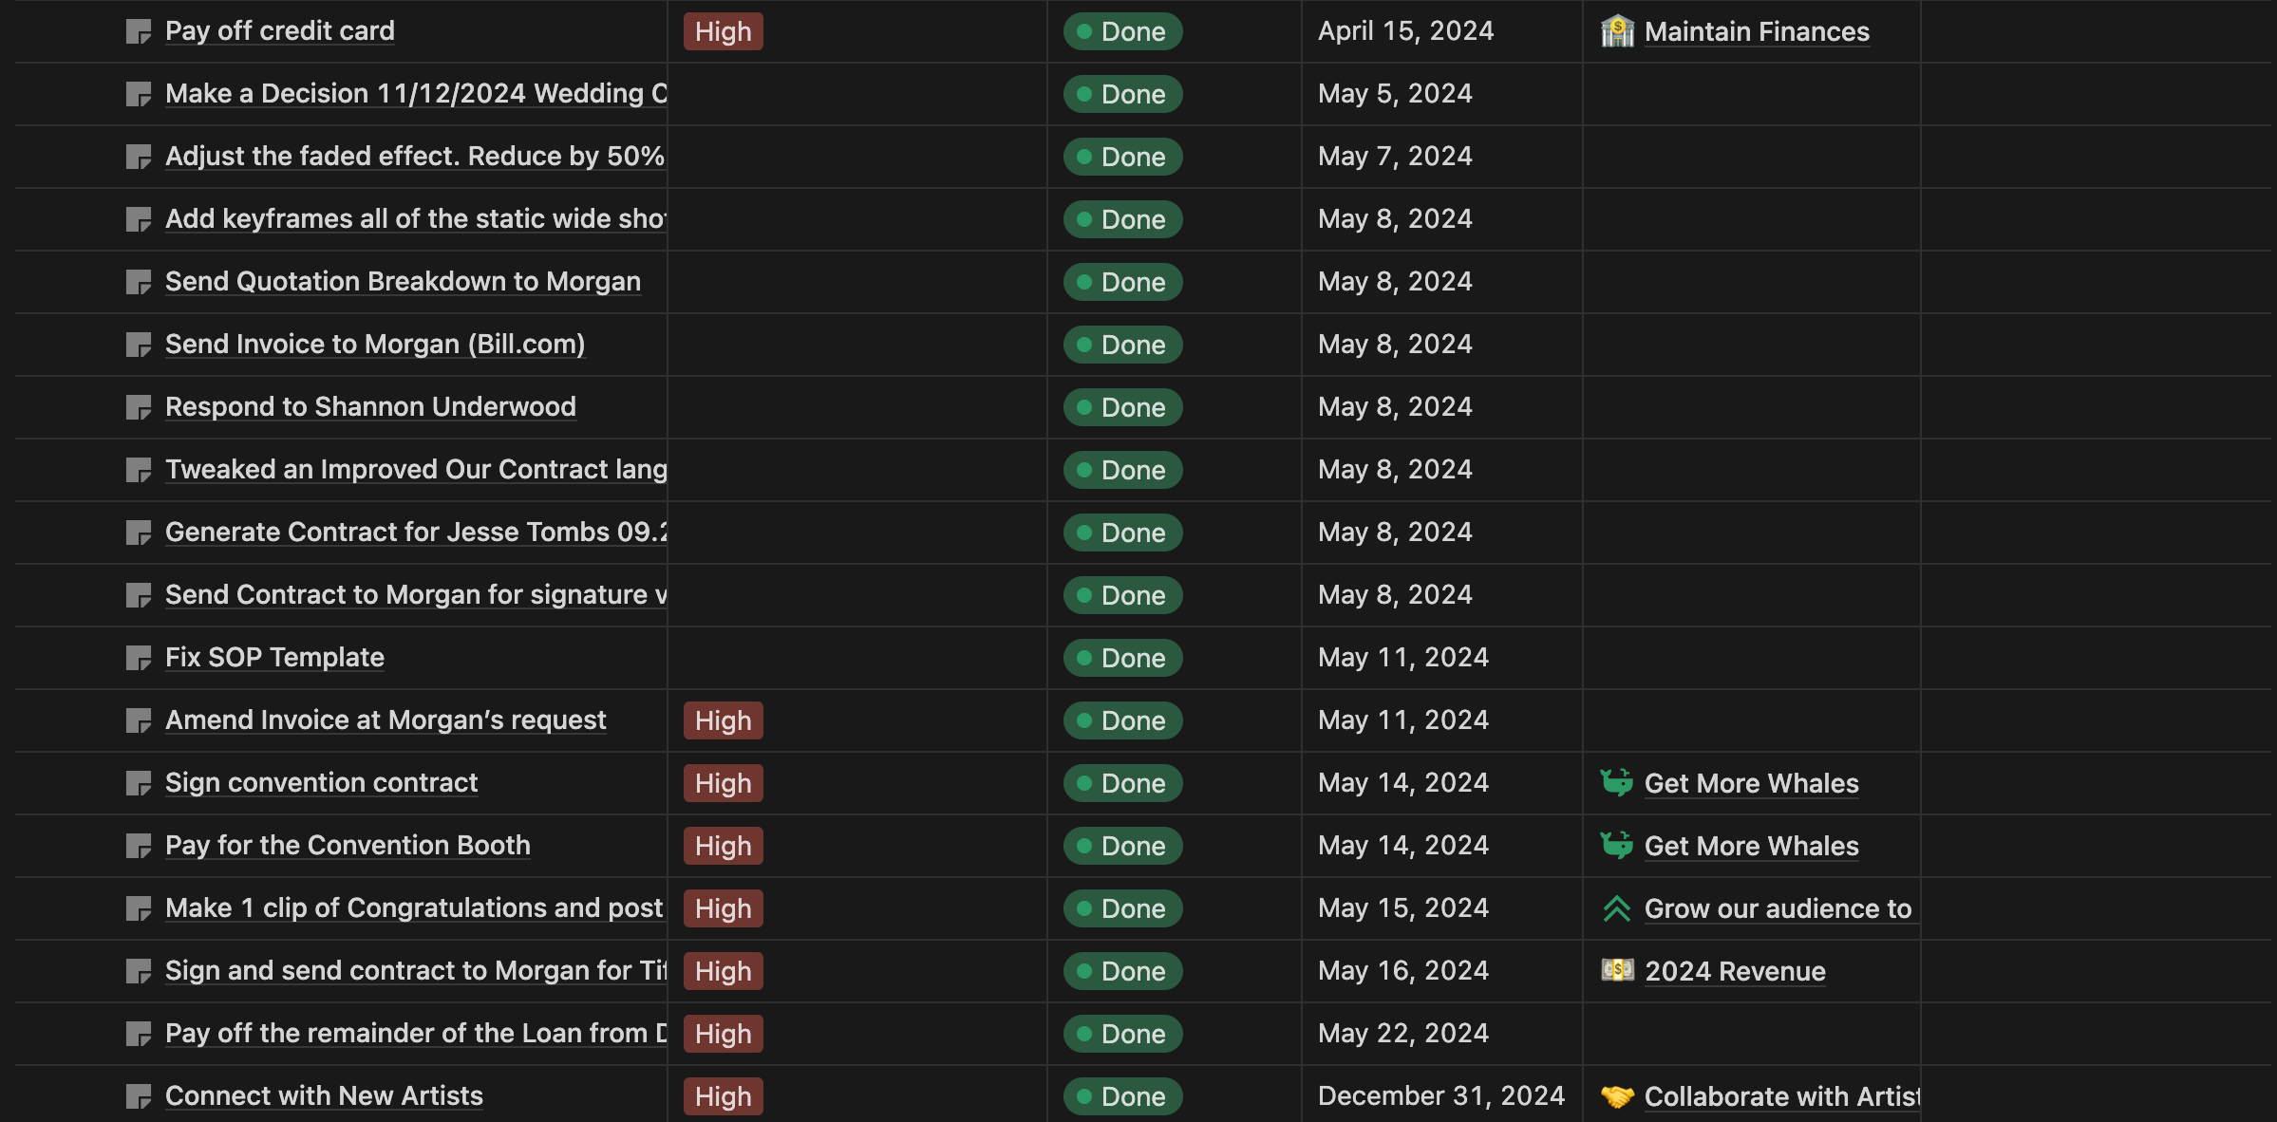Viewport: 2277px width, 1122px height.
Task: Click High priority tag on Amend Invoice row
Action: pos(723,720)
